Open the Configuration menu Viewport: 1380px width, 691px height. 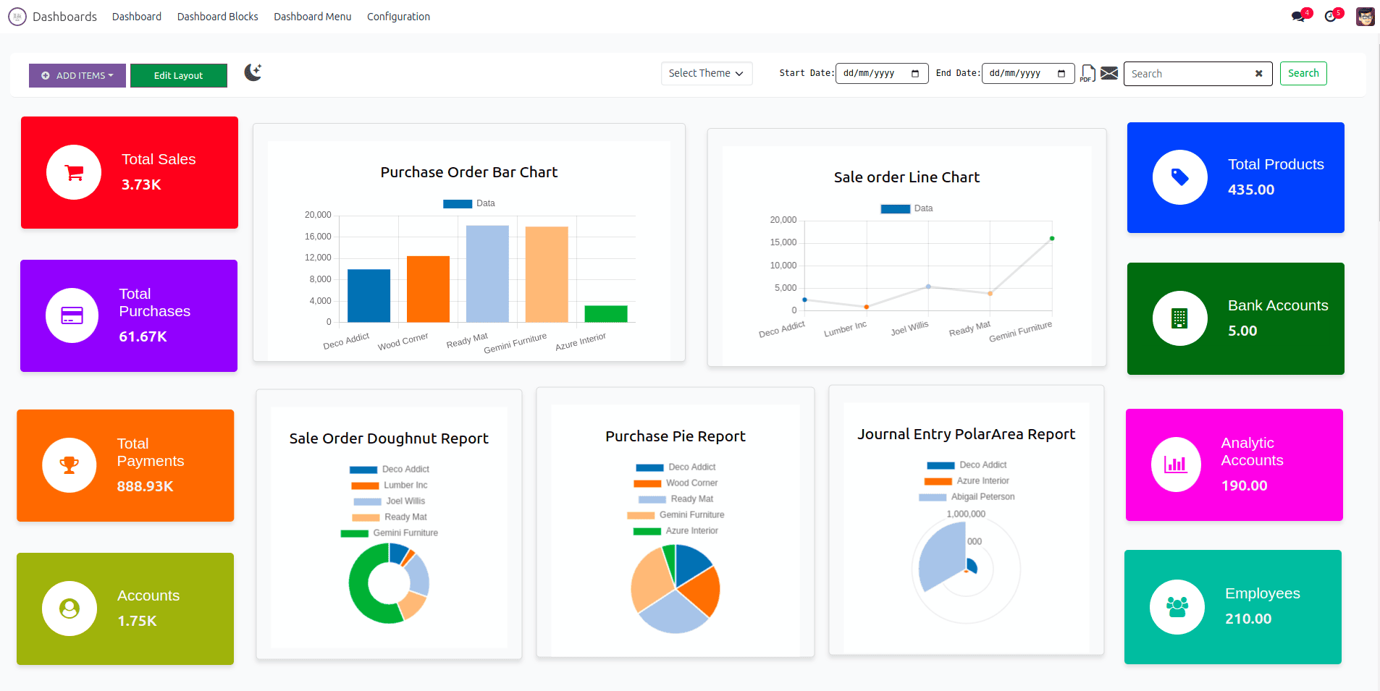398,16
